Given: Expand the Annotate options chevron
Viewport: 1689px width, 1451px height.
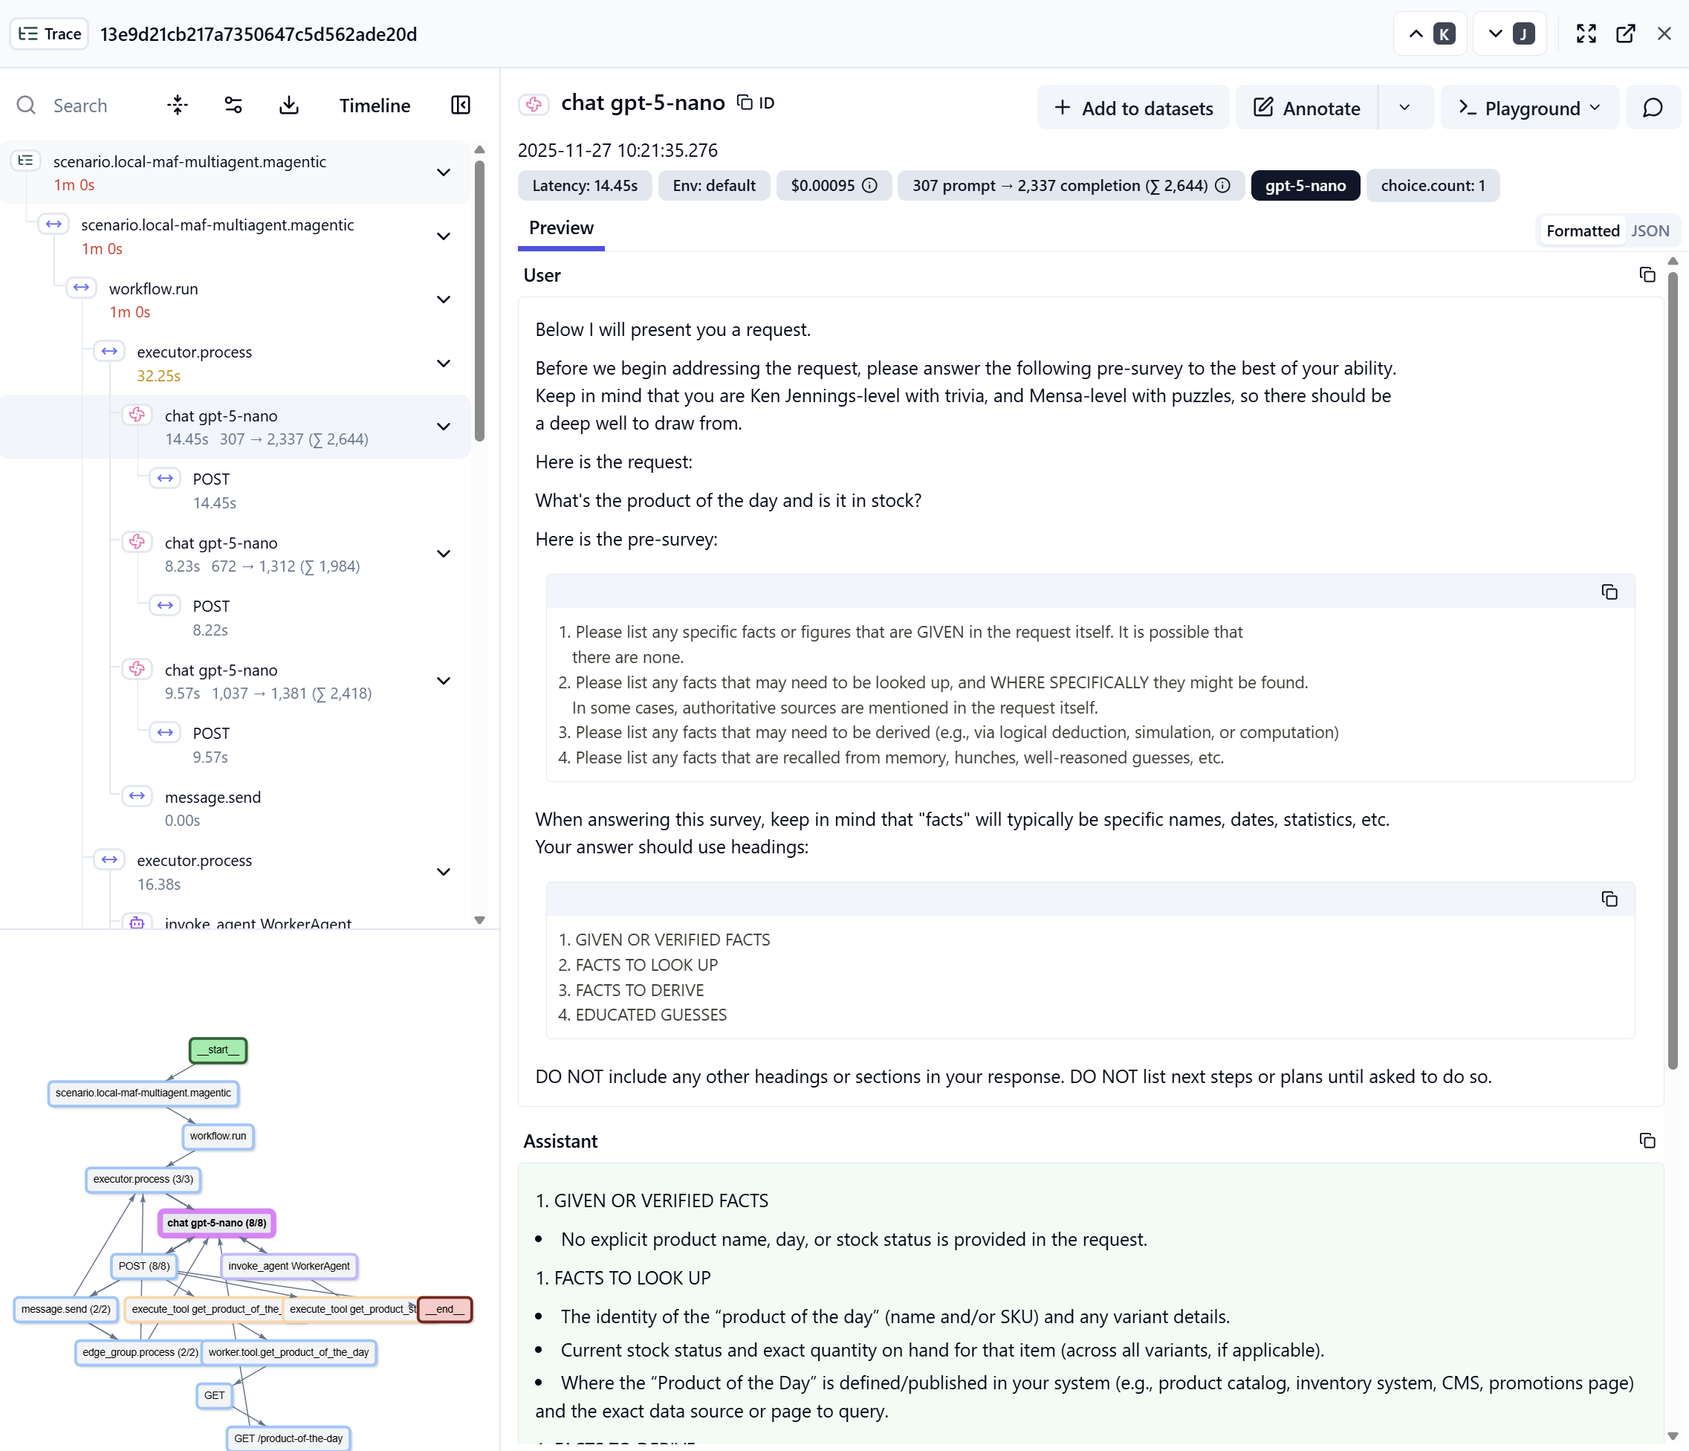Looking at the screenshot, I should click(1404, 108).
